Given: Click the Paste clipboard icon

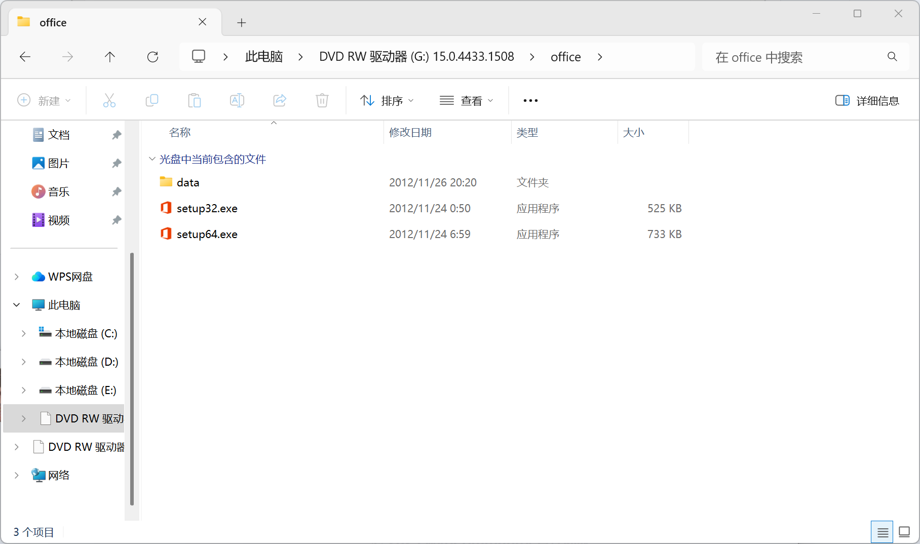Looking at the screenshot, I should point(194,100).
